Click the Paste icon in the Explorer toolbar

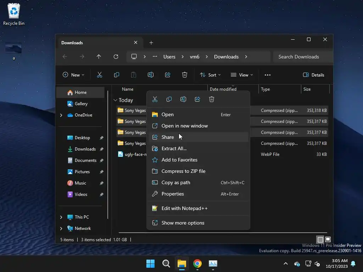(134, 75)
